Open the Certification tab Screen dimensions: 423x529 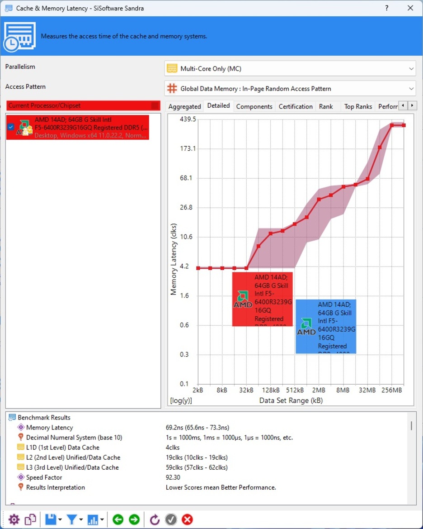tap(296, 106)
